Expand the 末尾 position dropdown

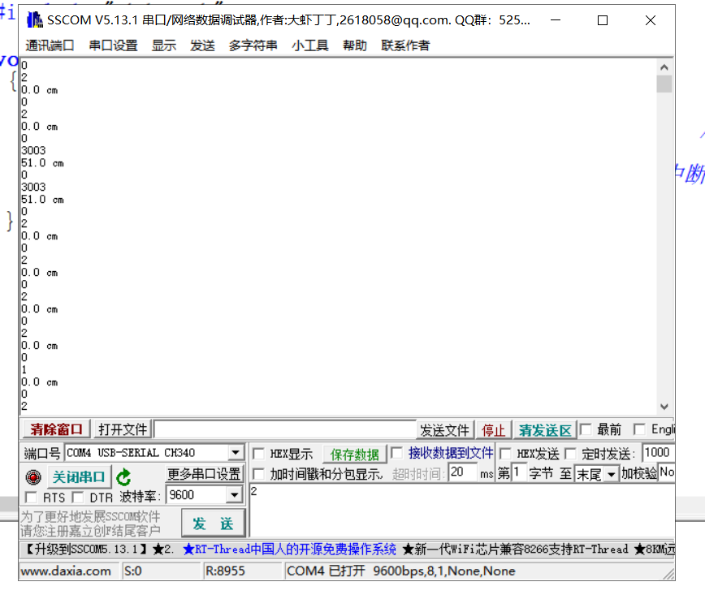coord(610,474)
